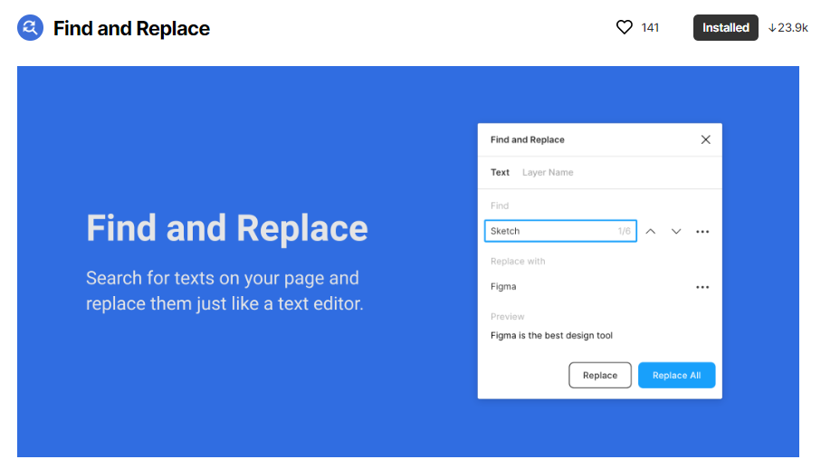This screenshot has width=821, height=469.
Task: Click the download arrow next to 23.9k
Action: (x=772, y=28)
